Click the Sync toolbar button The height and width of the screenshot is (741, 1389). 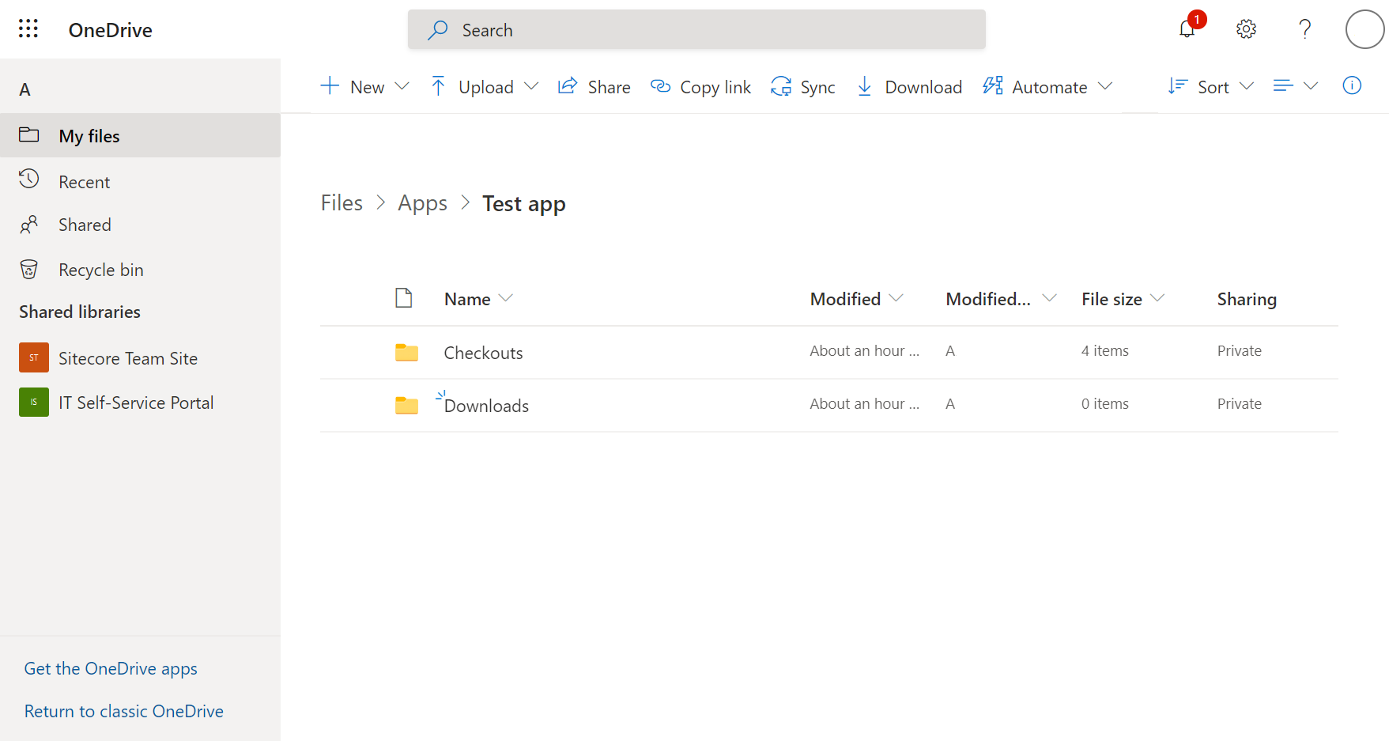[x=803, y=86]
